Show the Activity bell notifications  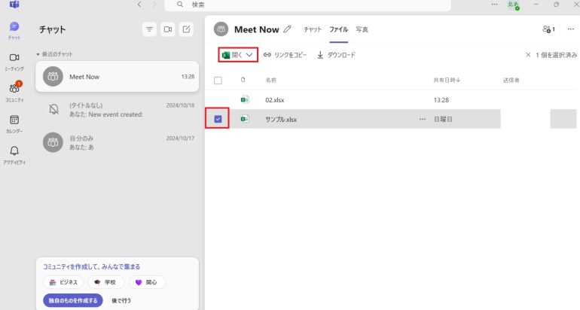(x=14, y=153)
